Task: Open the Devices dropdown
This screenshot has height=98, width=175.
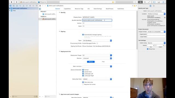Action: [97, 58]
